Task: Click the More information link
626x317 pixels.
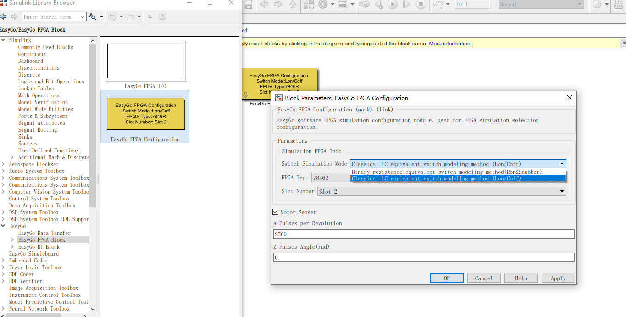Action: [450, 44]
